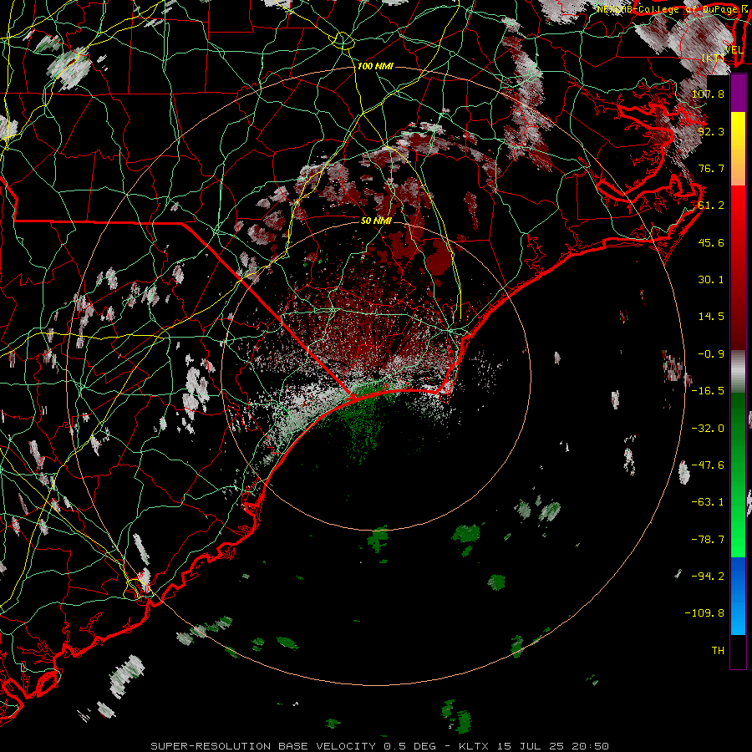Select the 76.7 scale value
752x752 pixels.
click(x=711, y=168)
